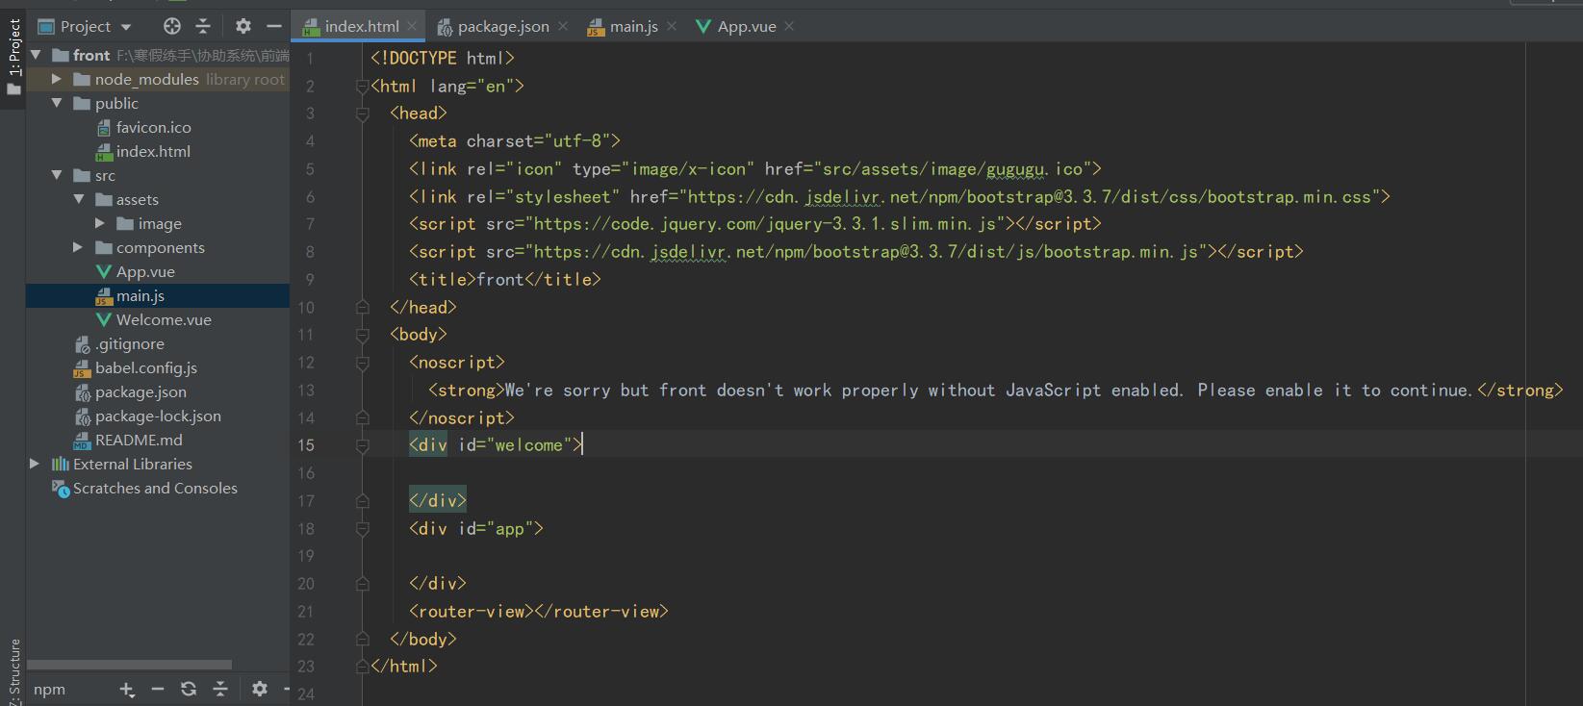The height and width of the screenshot is (706, 1583).
Task: Reload npm scripts with refresh icon
Action: pyautogui.click(x=189, y=689)
